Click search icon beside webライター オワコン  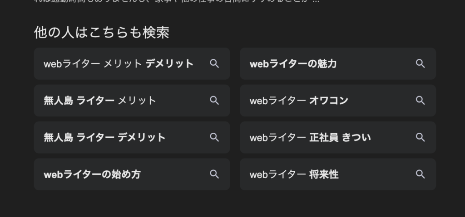coord(420,101)
